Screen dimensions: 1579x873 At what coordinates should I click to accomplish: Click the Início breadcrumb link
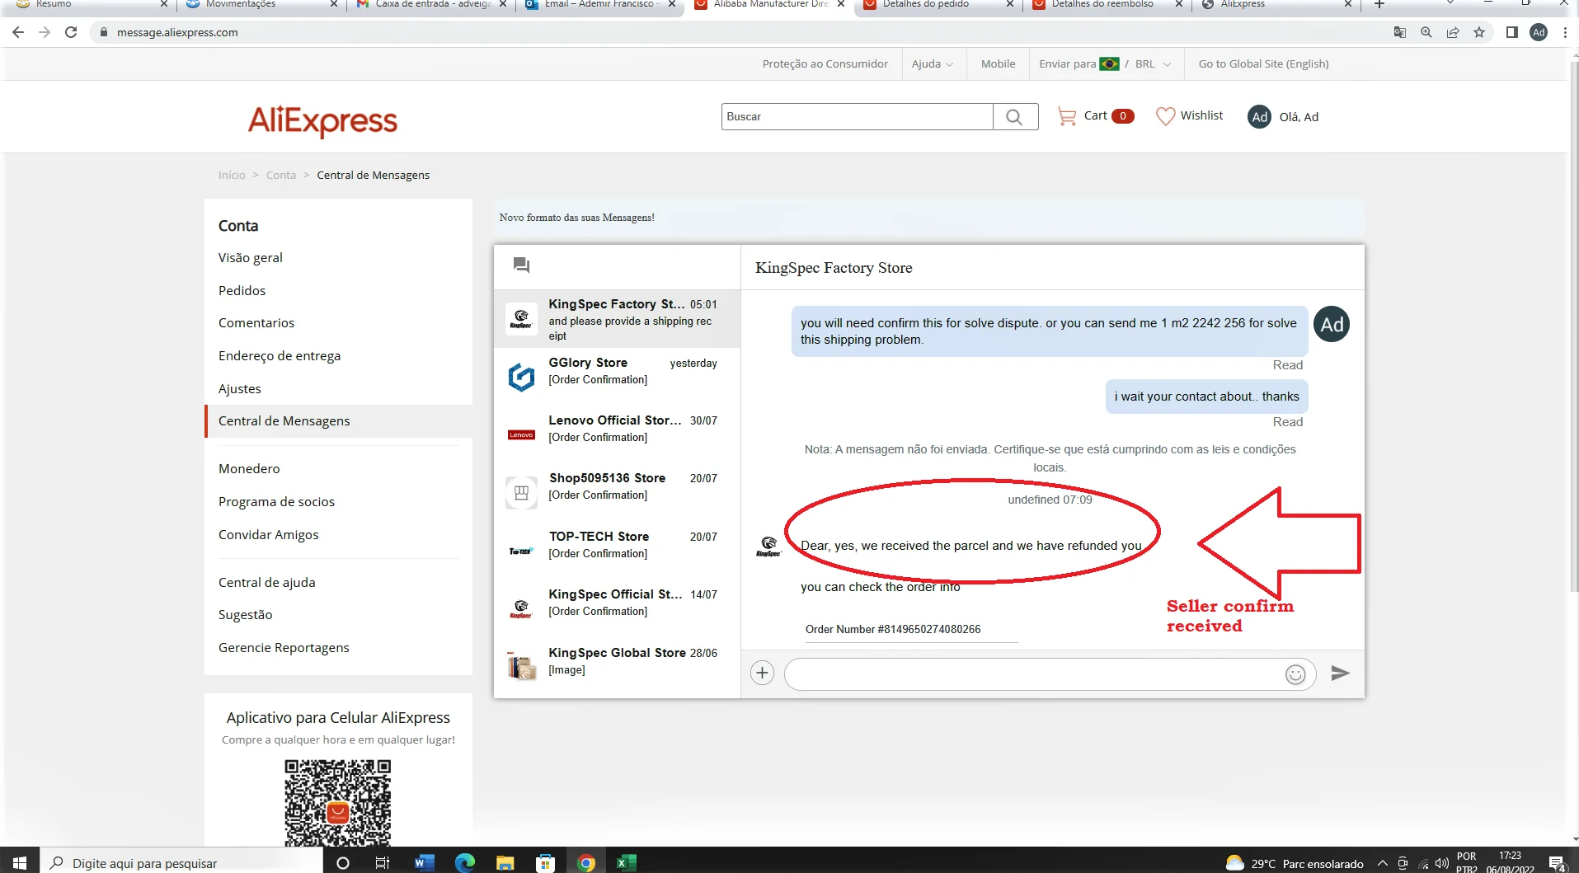(x=232, y=175)
